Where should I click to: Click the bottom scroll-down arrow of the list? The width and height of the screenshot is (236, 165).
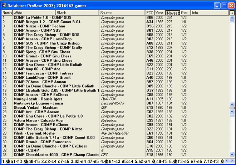232,154
